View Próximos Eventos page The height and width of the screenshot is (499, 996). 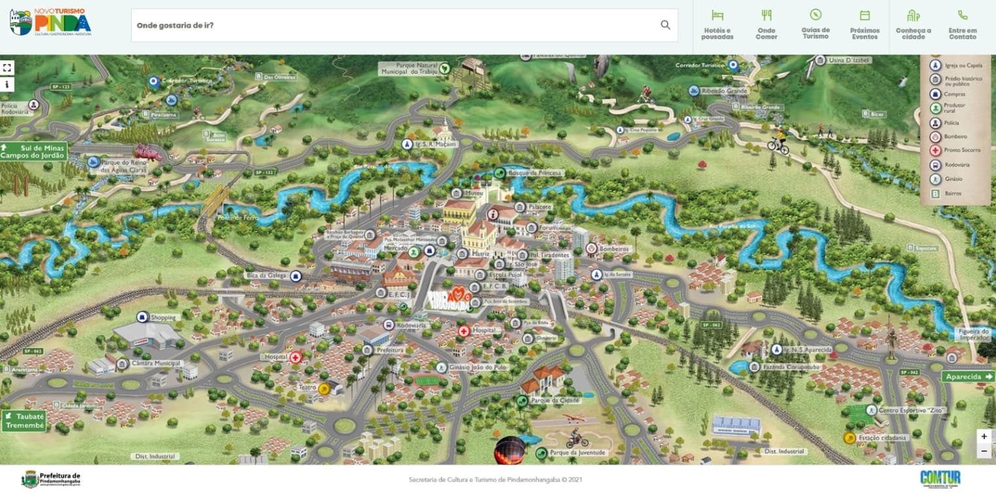coord(864,25)
